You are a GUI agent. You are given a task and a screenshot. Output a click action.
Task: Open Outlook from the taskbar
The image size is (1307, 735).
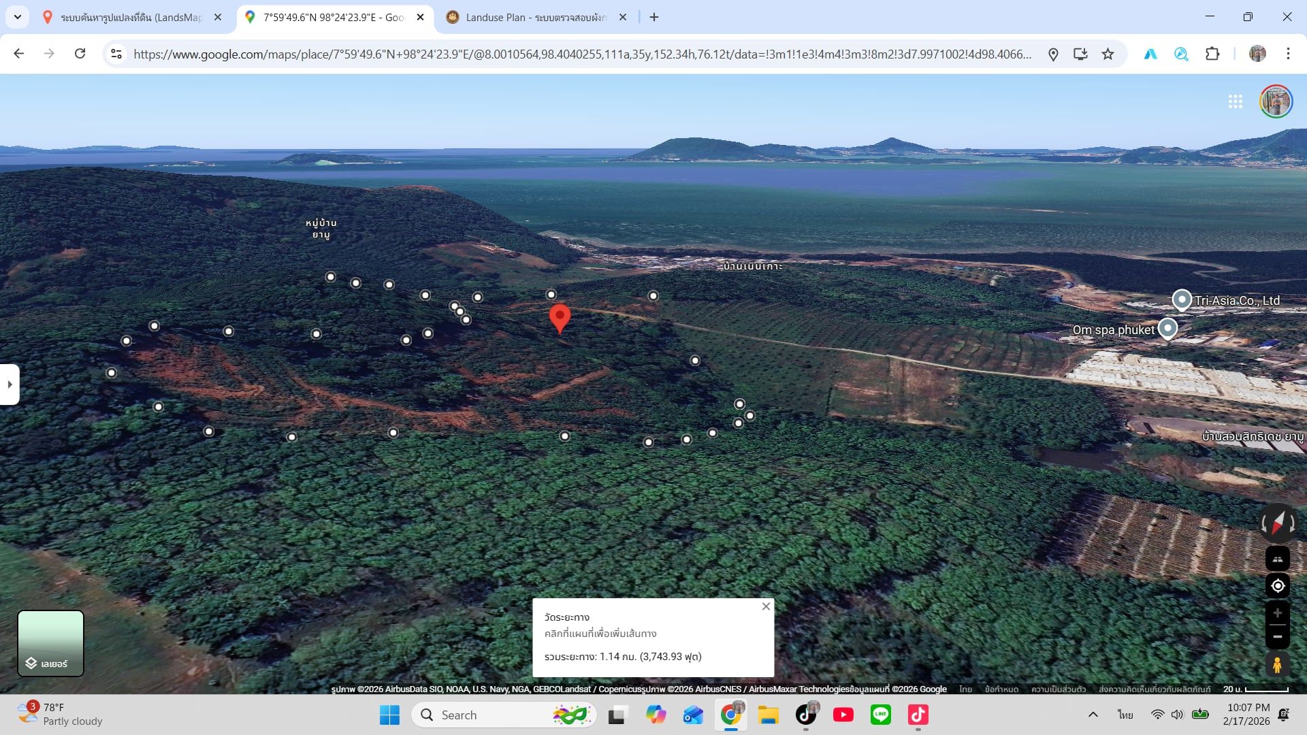point(693,715)
